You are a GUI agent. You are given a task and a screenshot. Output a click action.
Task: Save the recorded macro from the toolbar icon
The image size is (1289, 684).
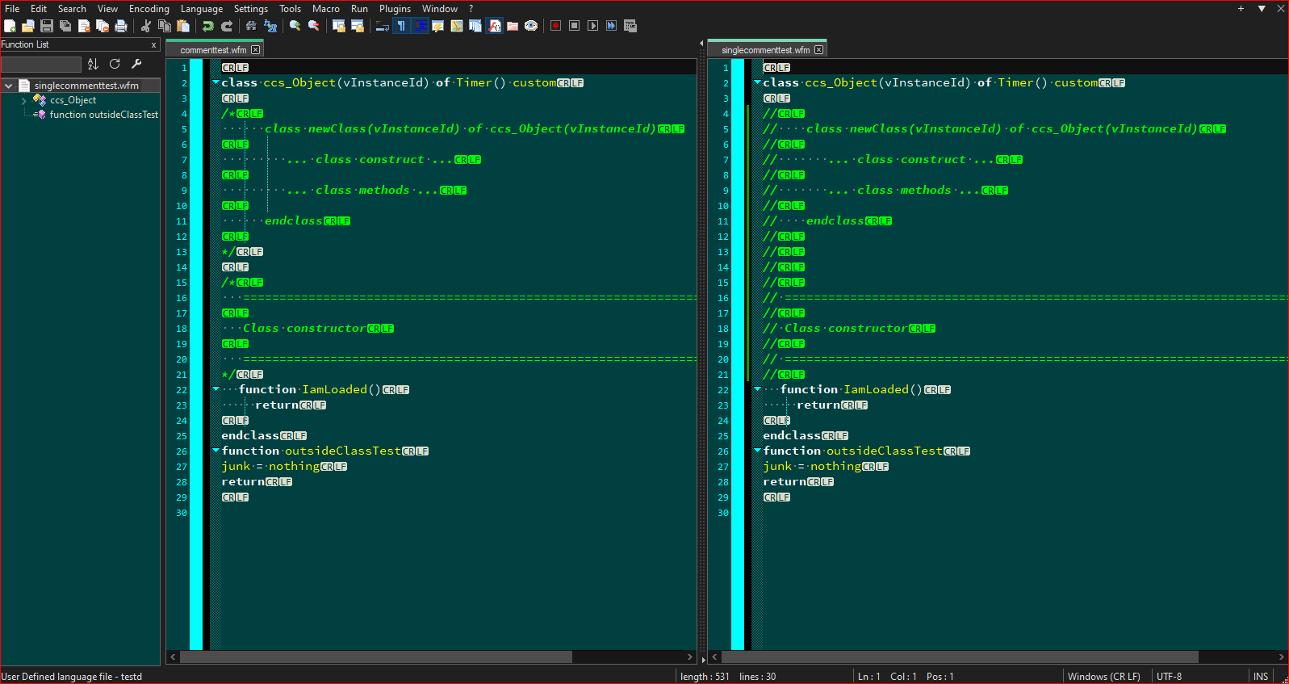630,26
